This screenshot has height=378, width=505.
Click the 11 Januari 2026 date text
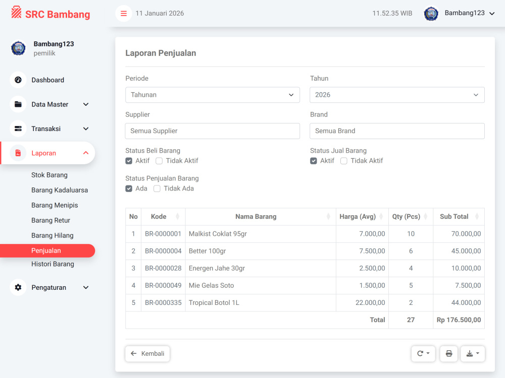(x=160, y=13)
